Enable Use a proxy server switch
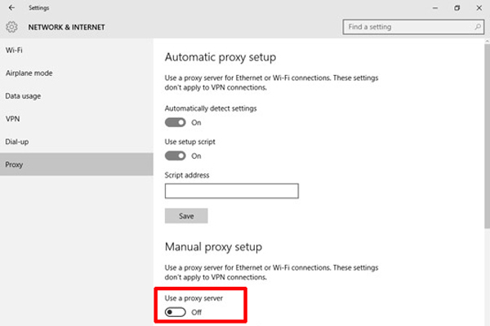490x326 pixels. pos(175,312)
